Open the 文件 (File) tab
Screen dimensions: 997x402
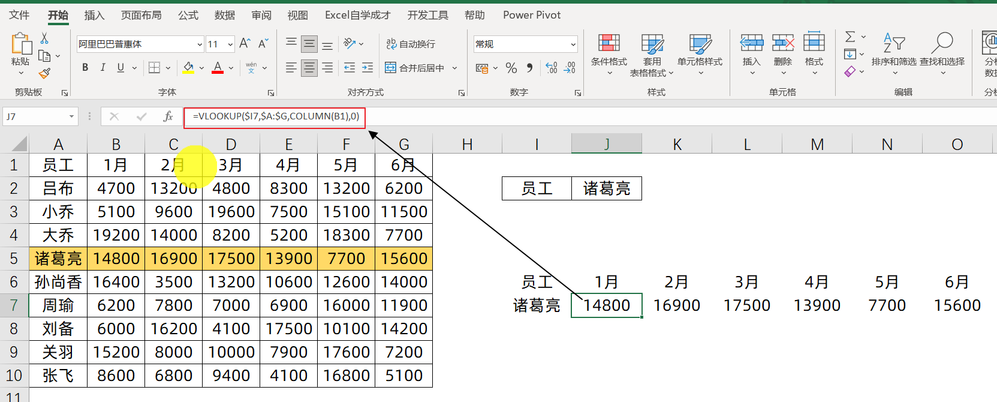(x=19, y=15)
